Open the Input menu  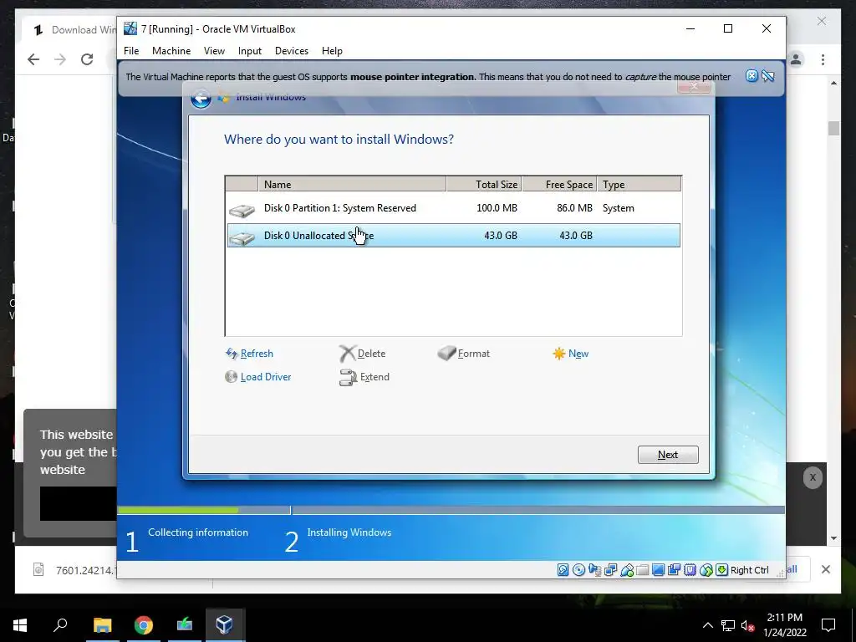pos(249,51)
